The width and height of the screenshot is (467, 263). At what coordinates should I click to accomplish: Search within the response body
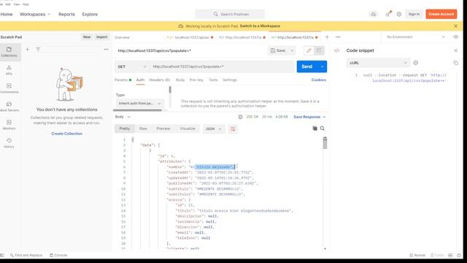[323, 129]
